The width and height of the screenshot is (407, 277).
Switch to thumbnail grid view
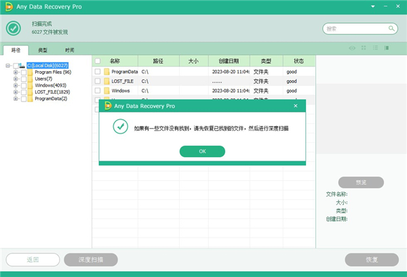364,48
